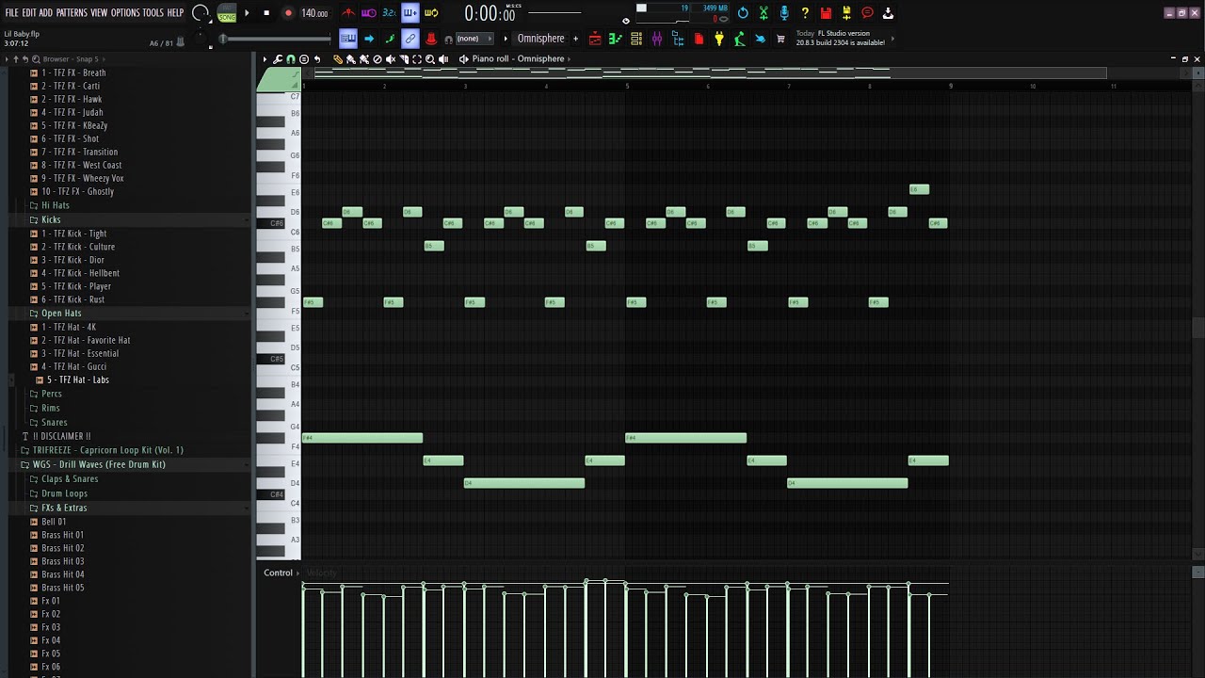Start playback with the Play button
Image resolution: width=1205 pixels, height=678 pixels.
click(x=247, y=13)
